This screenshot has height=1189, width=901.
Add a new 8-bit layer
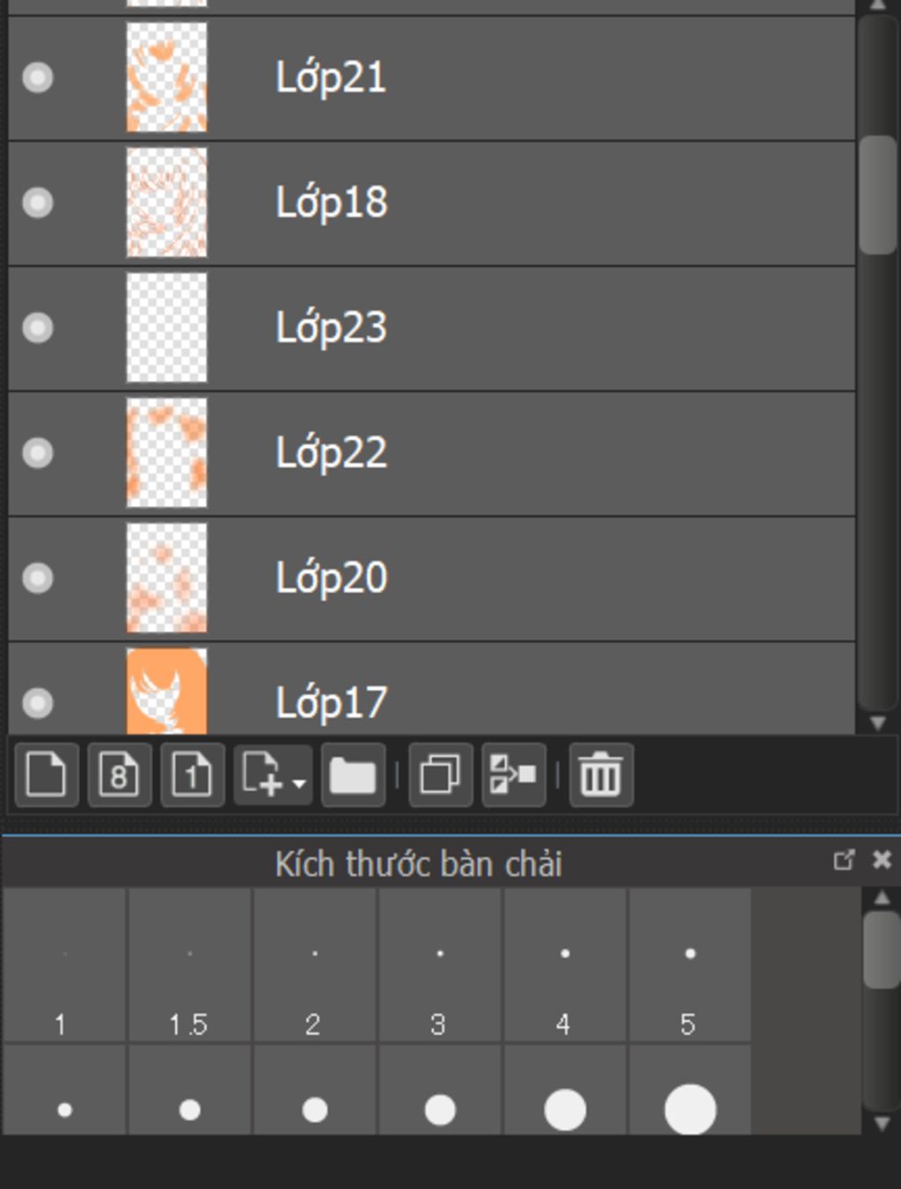coord(120,775)
